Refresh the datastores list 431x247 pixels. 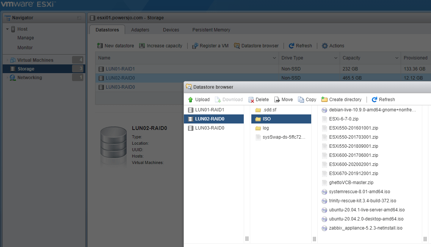pos(301,45)
